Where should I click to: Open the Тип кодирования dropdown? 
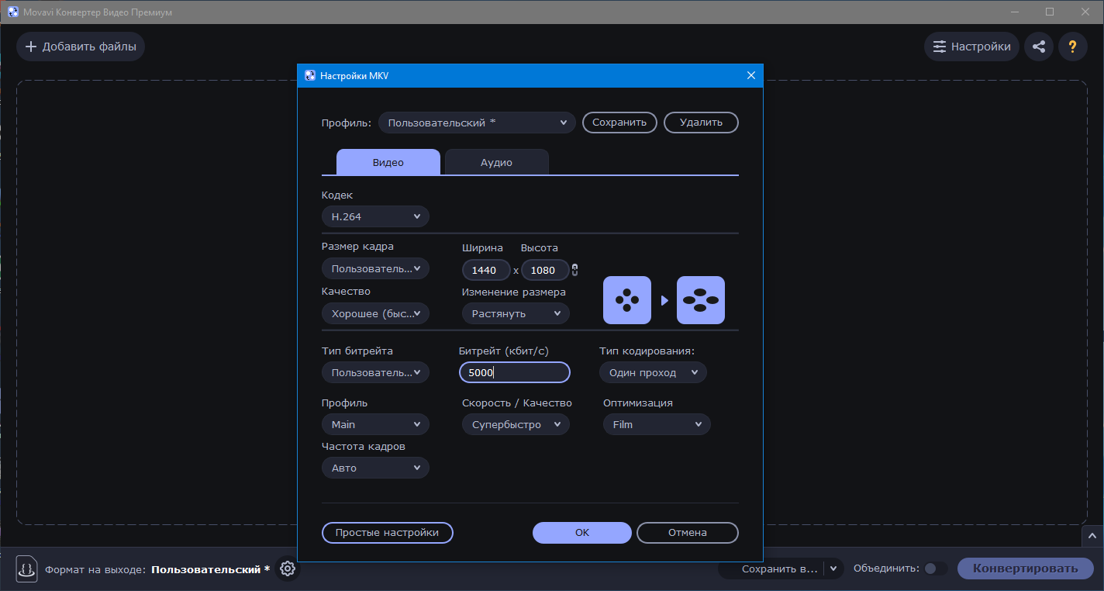[x=653, y=372]
